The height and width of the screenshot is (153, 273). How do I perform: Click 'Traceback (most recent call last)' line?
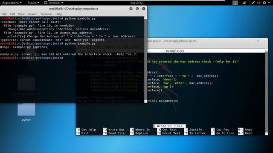click(31, 22)
